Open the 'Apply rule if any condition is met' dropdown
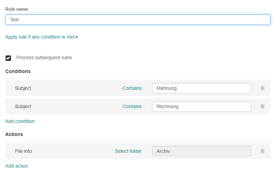This screenshot has width=276, height=179. click(x=40, y=37)
